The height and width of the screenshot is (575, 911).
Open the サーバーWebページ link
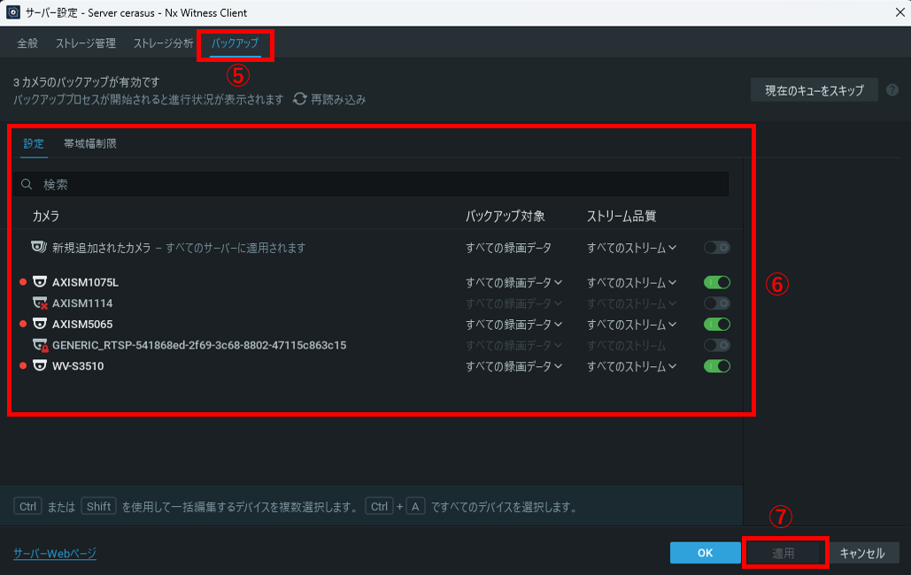[x=55, y=554]
